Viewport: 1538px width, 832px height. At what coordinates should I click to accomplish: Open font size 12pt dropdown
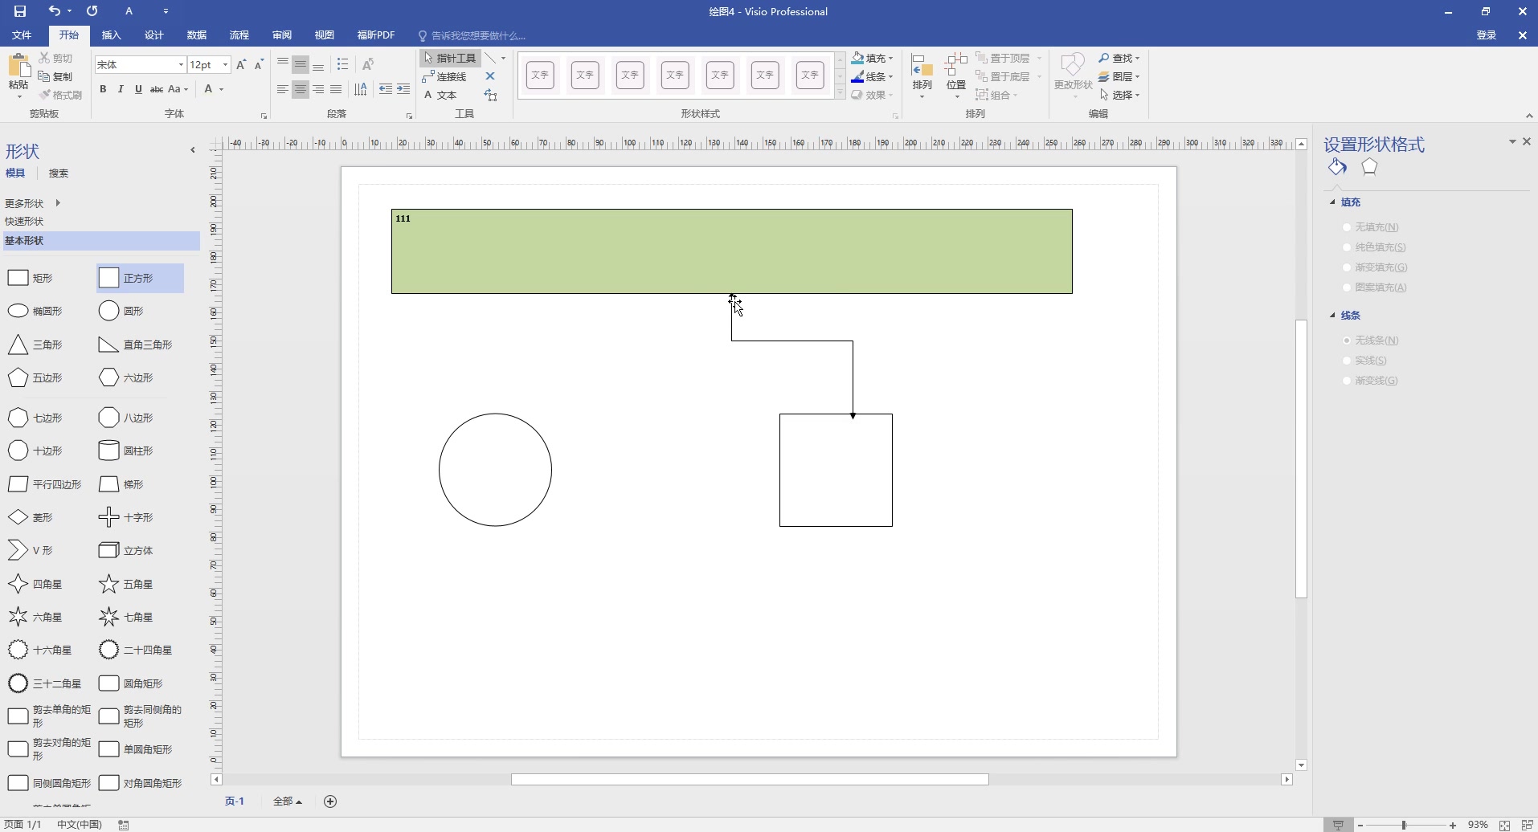click(226, 64)
